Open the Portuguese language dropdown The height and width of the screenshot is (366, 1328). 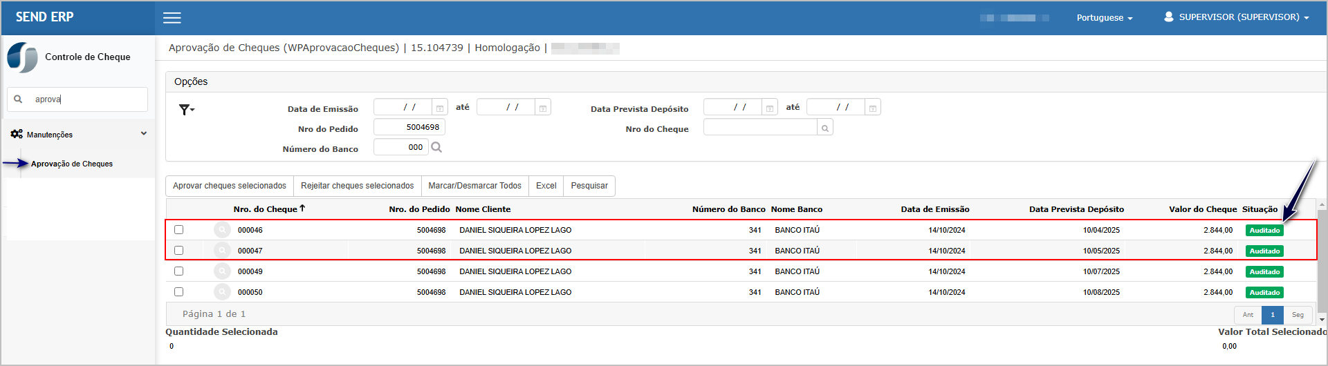pos(1104,18)
